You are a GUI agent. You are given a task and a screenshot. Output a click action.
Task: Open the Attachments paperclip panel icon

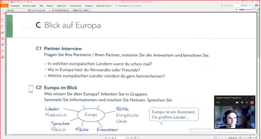coord(2,44)
